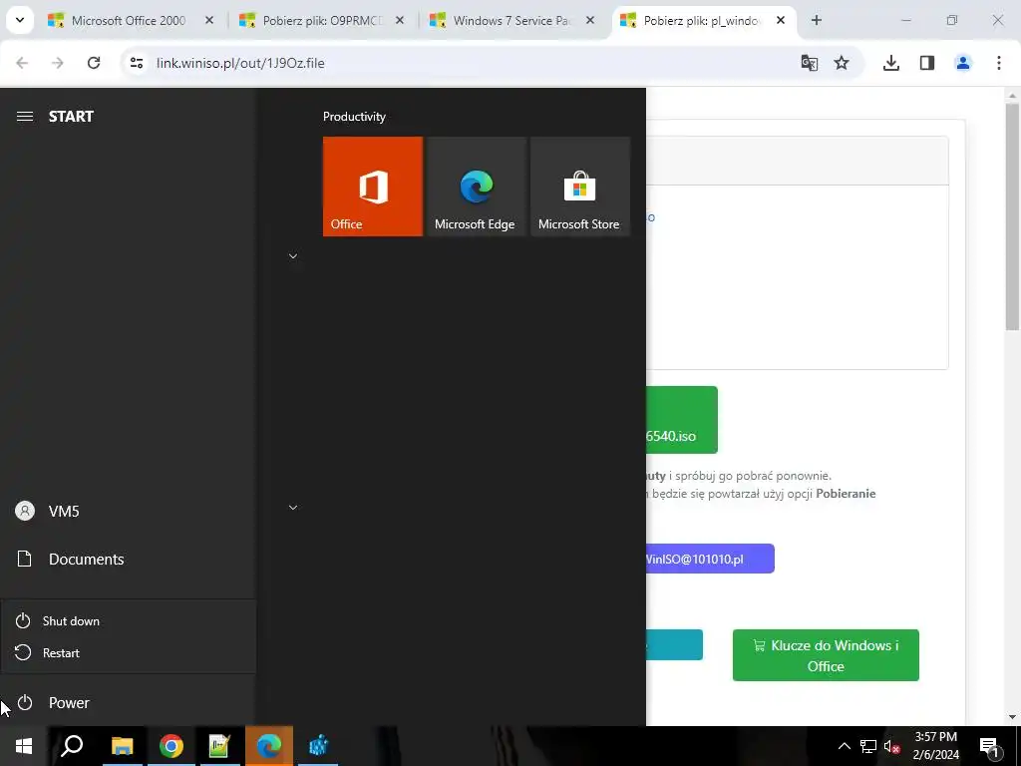Expand the first tile group chevron
Viewport: 1021px width, 766px height.
[x=293, y=256]
